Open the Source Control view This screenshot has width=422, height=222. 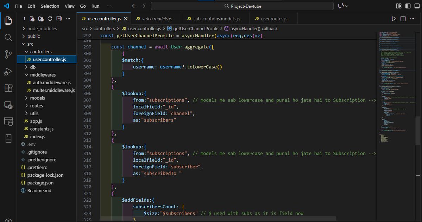pyautogui.click(x=8, y=54)
